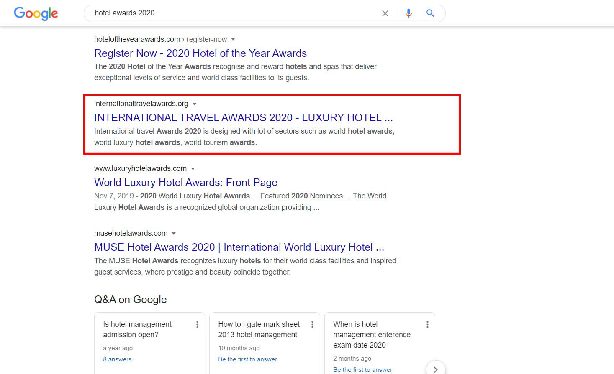Screen dimensions: 614x374
Task: Open 'World Luxury Hotel Awards: Front Page' link
Action: point(185,183)
